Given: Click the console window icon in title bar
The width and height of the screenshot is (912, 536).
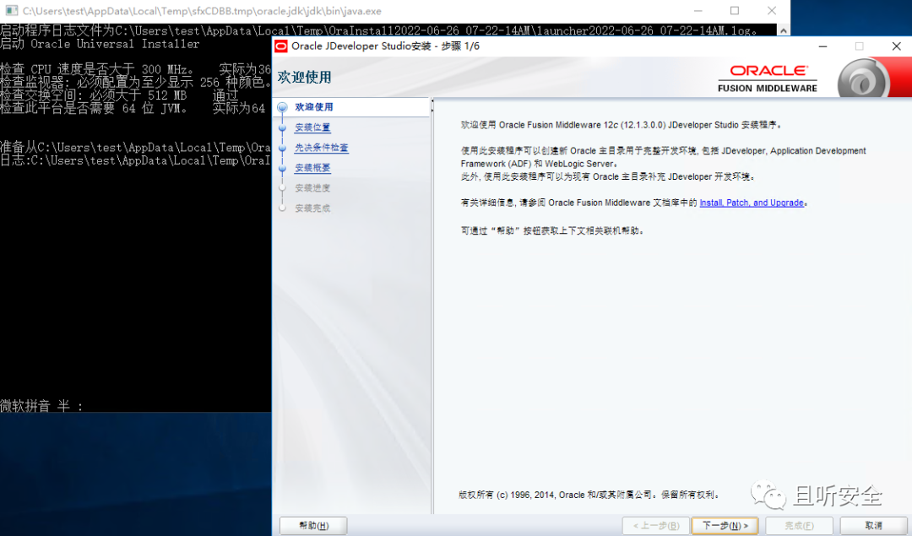Looking at the screenshot, I should (11, 11).
